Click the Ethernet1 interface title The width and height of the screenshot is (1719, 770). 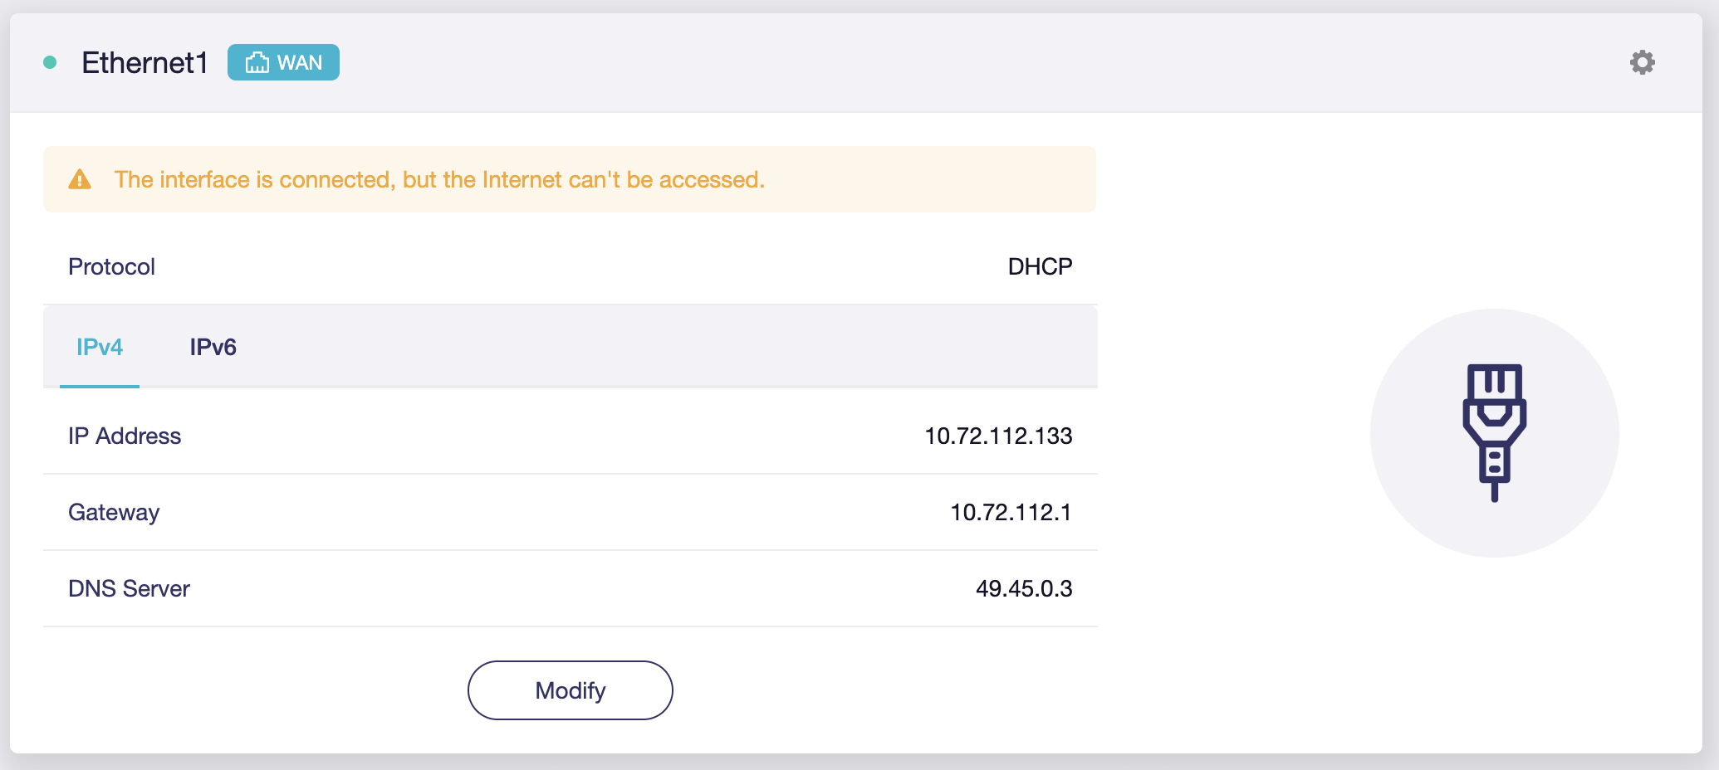click(x=144, y=63)
